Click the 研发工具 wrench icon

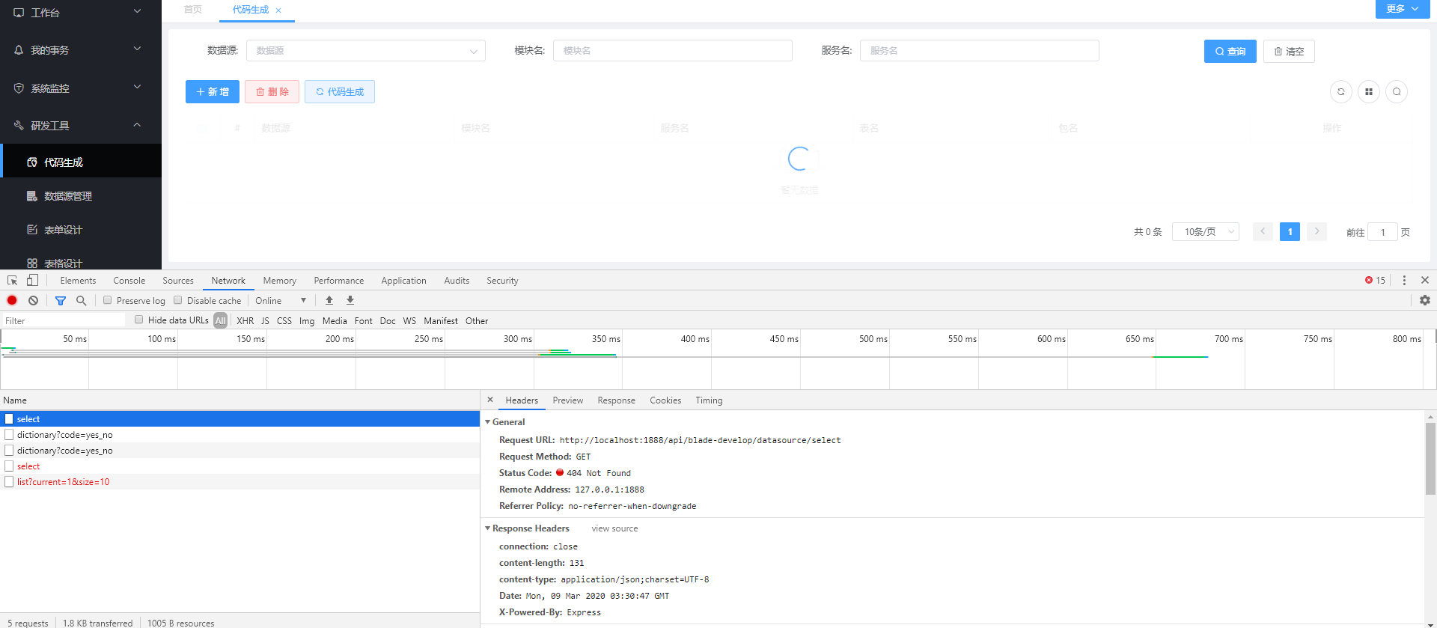coord(19,125)
